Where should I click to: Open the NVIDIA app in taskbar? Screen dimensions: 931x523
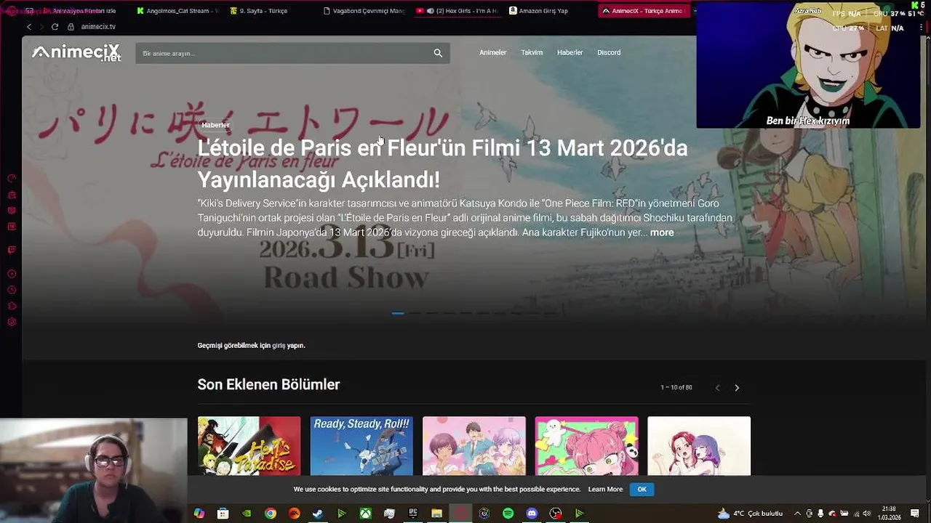click(x=247, y=514)
